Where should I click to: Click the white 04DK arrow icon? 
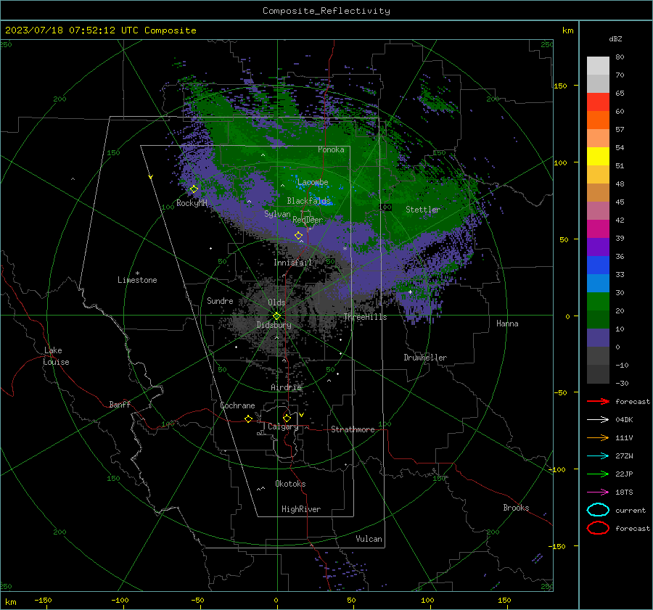tap(598, 420)
